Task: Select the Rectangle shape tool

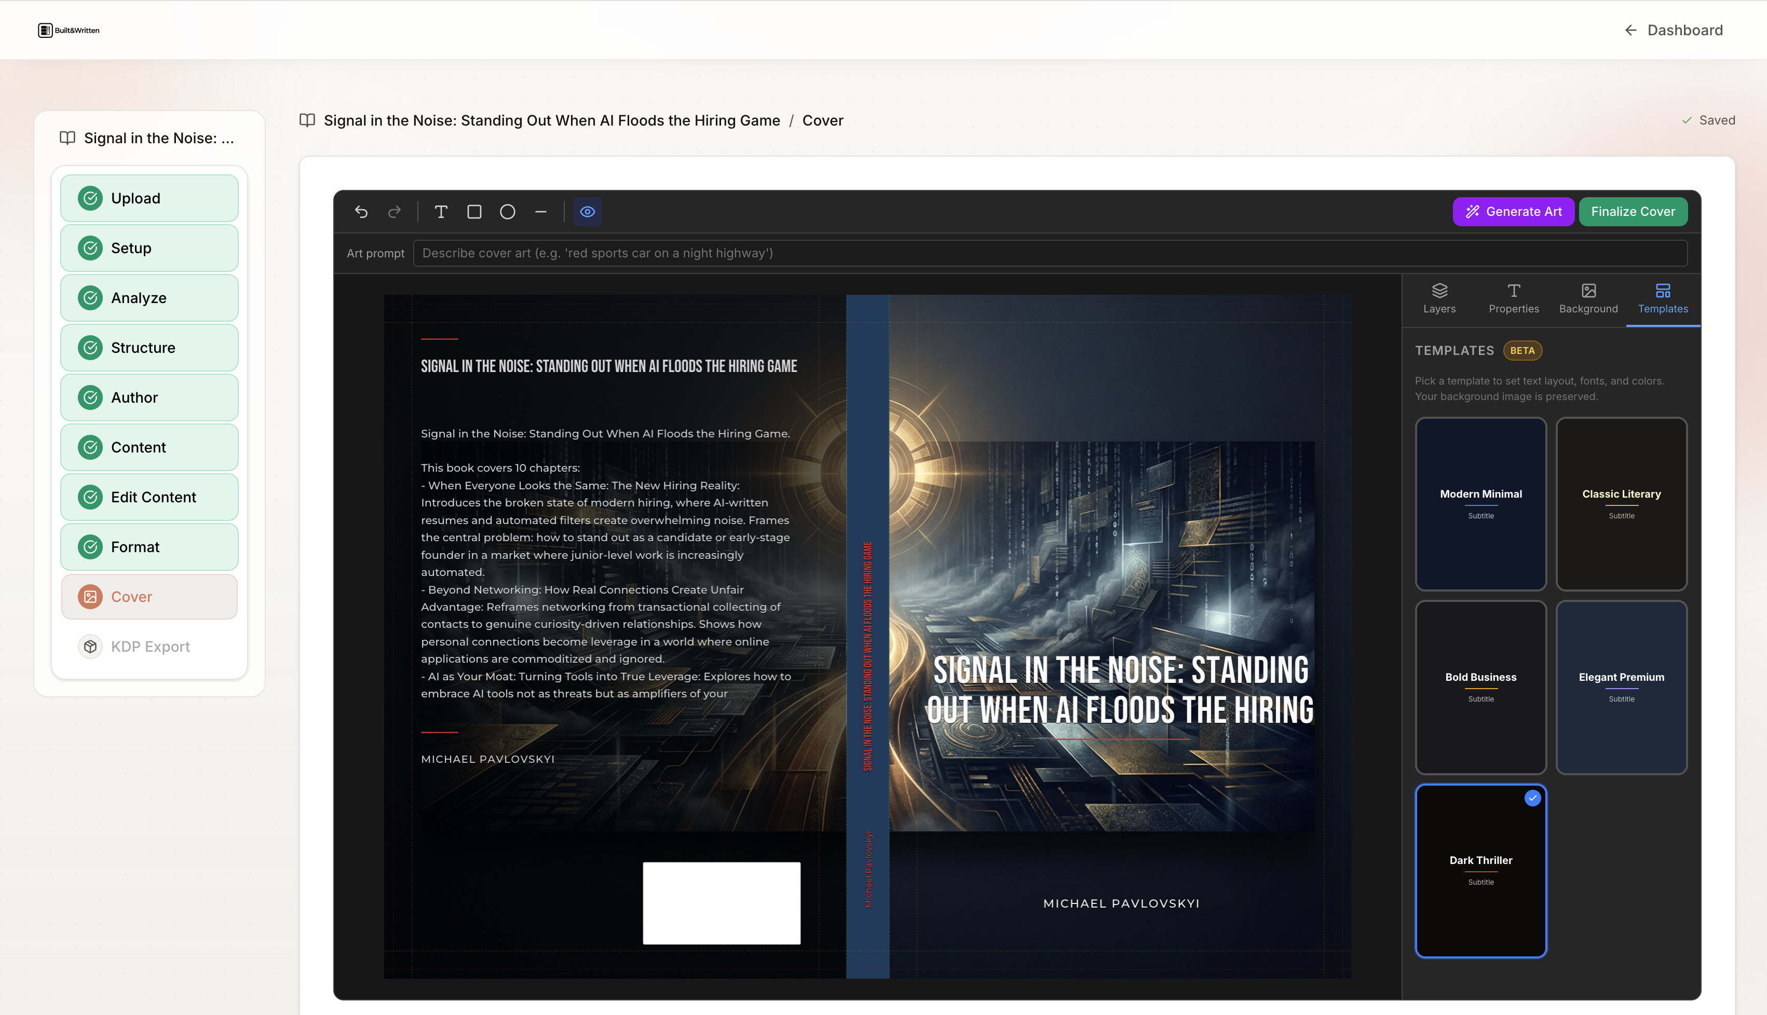Action: click(474, 211)
